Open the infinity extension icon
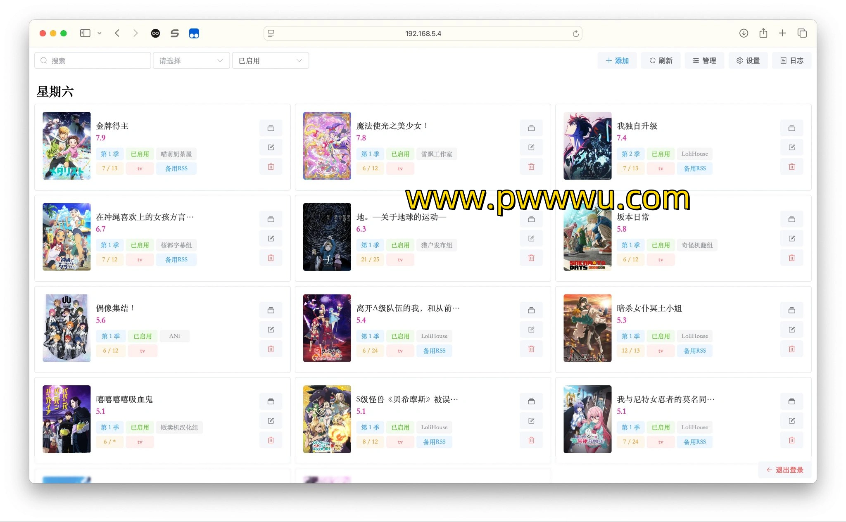Screen dimensions: 846x522 (x=155, y=33)
